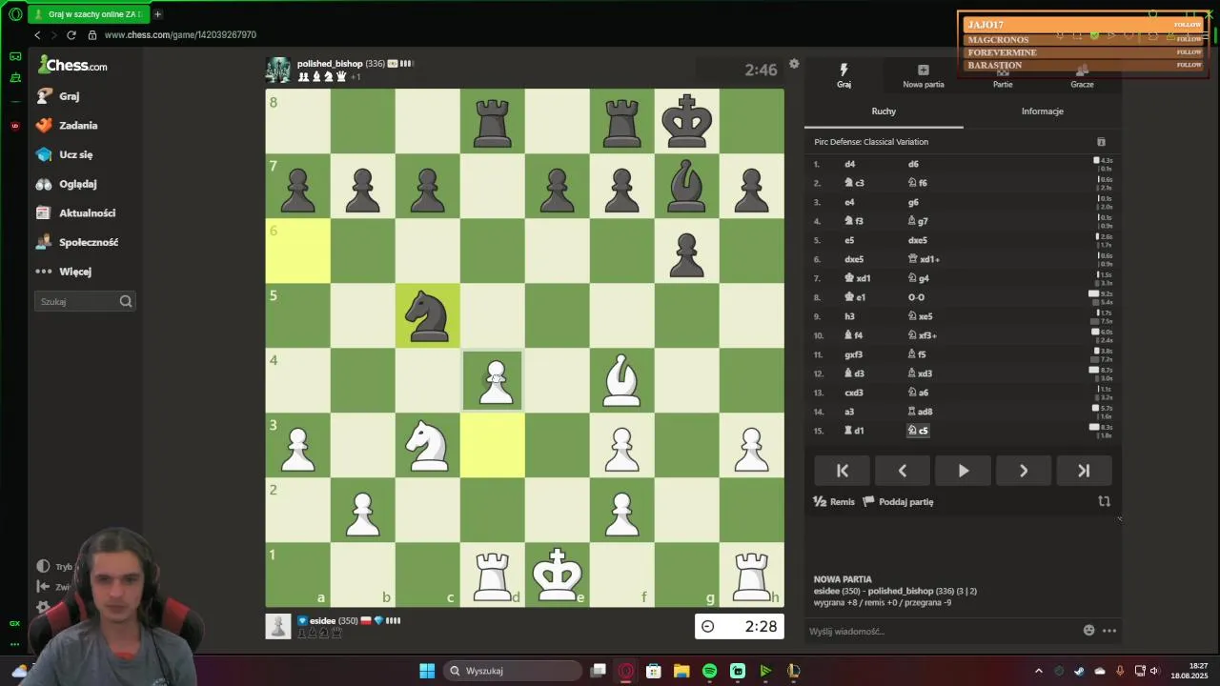Click the white player clock 2:28
The image size is (1220, 686).
740,626
